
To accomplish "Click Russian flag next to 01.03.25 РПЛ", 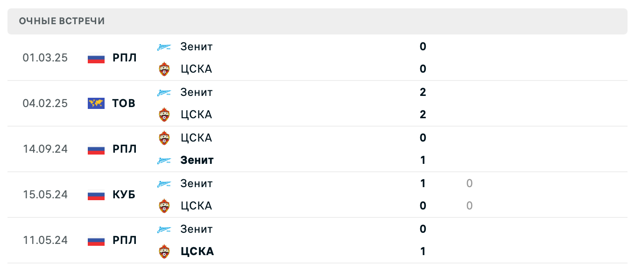I will (x=96, y=58).
